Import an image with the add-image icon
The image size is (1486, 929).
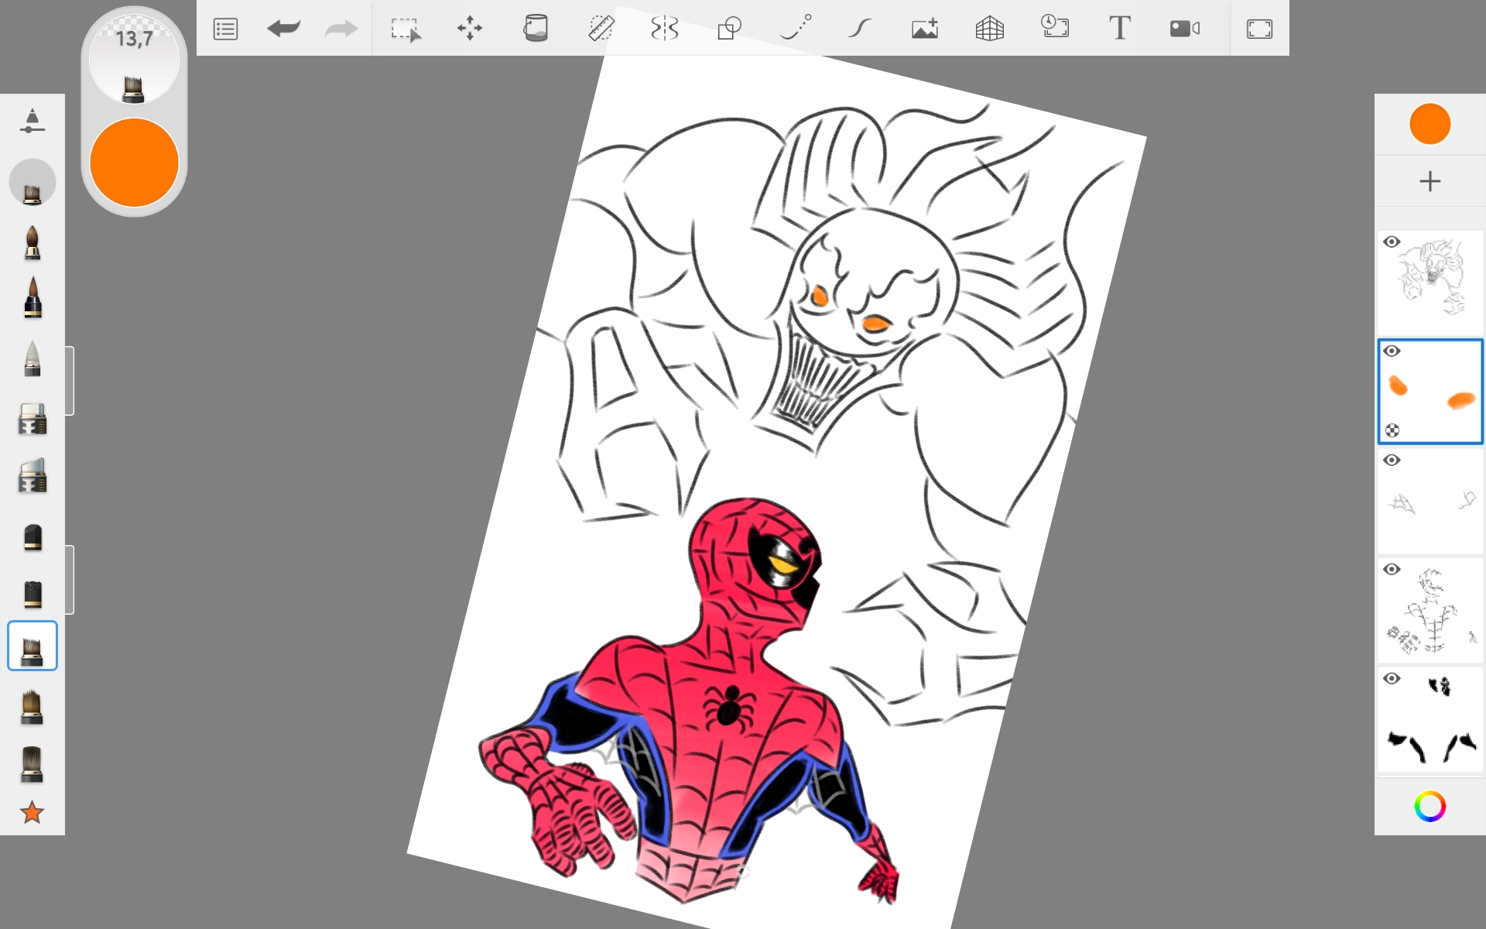pos(925,29)
